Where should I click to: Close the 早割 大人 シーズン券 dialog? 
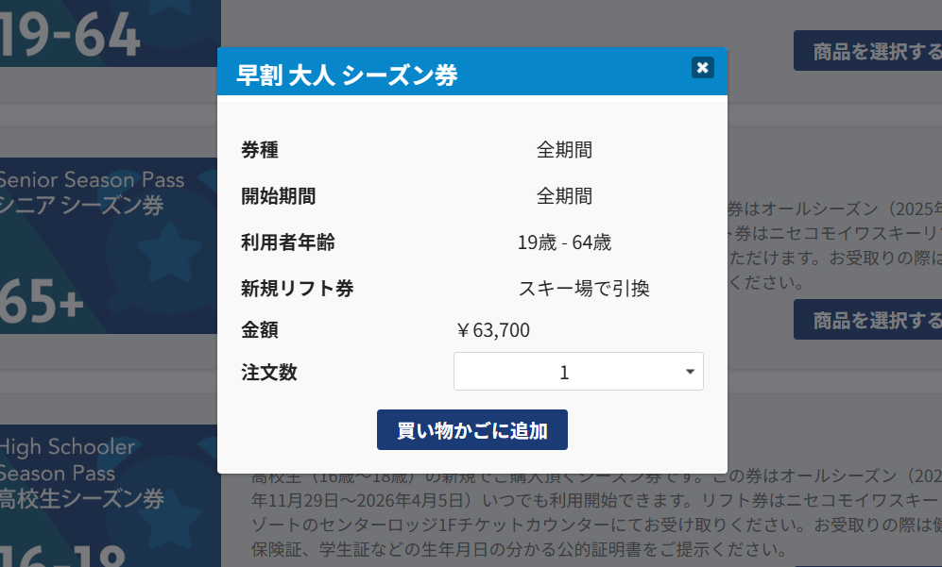(x=702, y=67)
